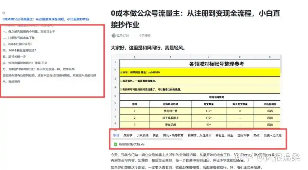308x170 pixels.
Task: Click the cell 梦南柯一梦
Action: [171, 111]
